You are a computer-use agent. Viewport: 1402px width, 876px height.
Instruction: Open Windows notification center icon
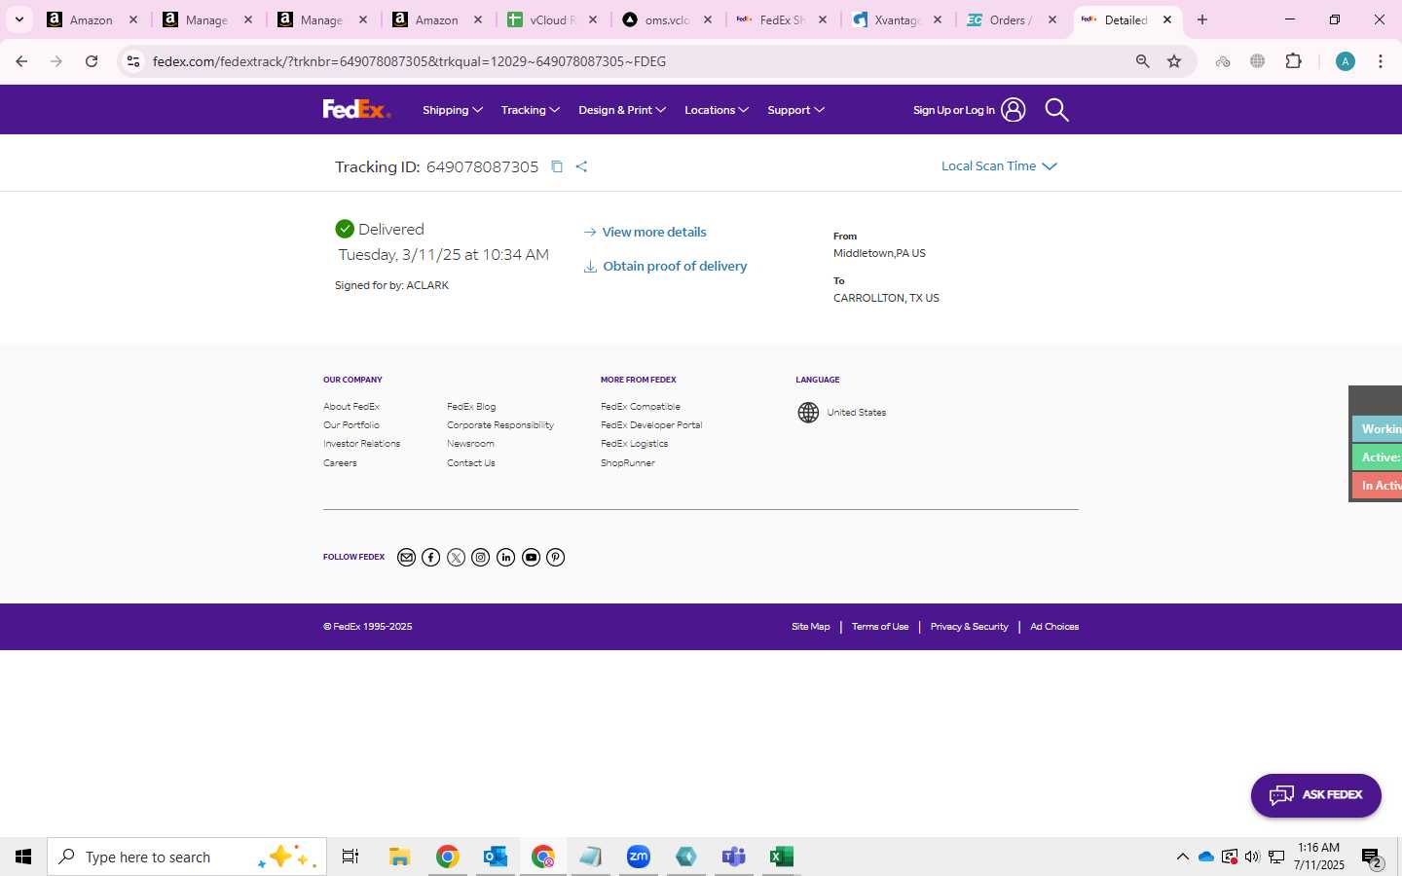click(1371, 858)
